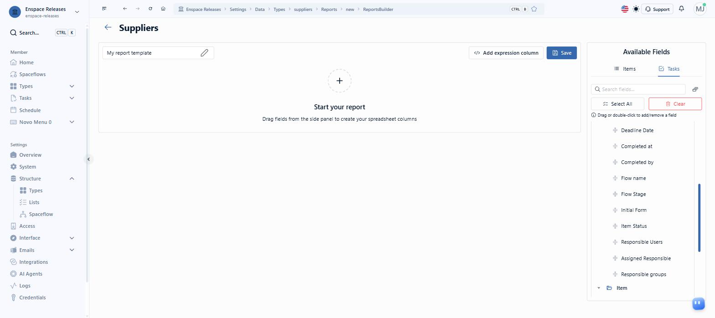Open the Search box in sidebar

click(42, 33)
